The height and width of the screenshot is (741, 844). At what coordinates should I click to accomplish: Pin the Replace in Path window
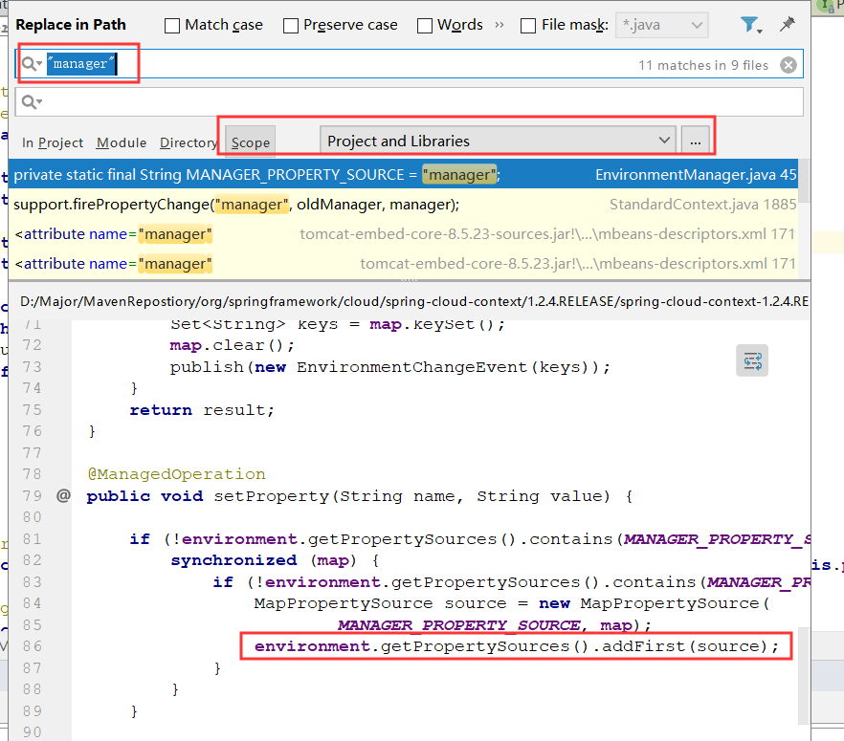coord(787,24)
